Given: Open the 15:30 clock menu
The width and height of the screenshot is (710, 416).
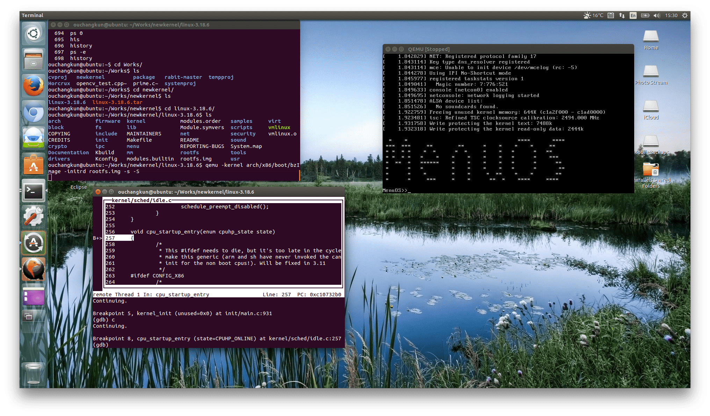Looking at the screenshot, I should [x=671, y=15].
